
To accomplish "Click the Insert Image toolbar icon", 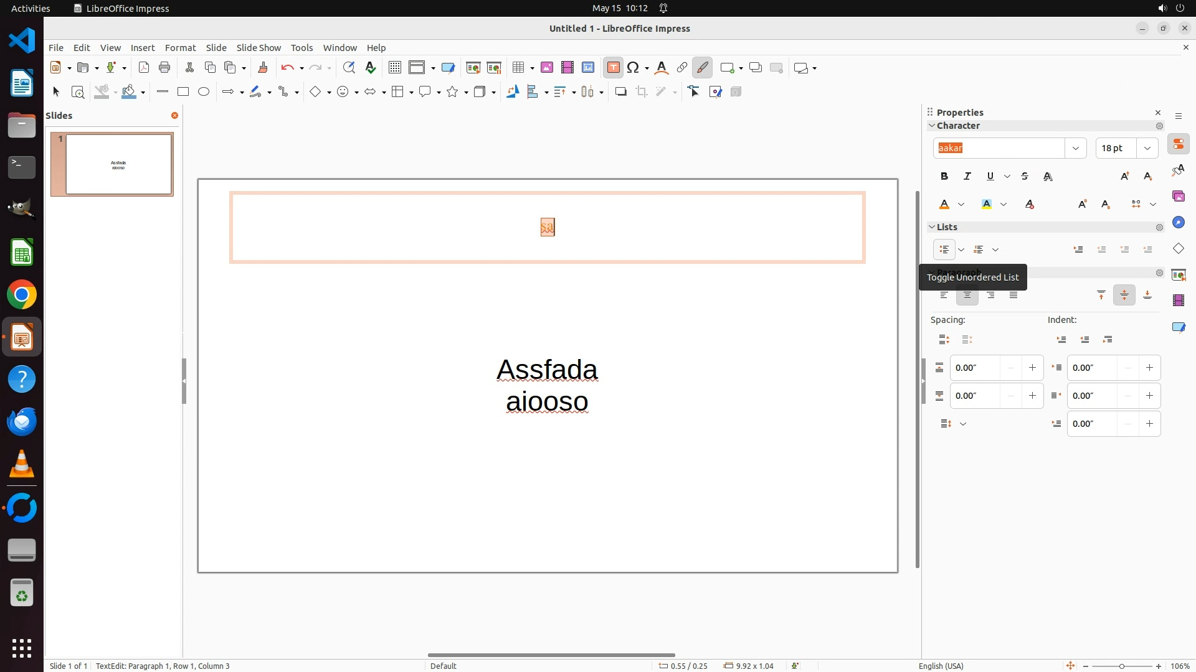I will [547, 68].
